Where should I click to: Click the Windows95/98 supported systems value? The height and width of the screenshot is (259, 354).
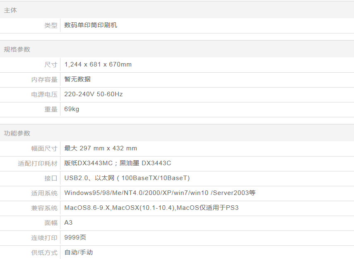point(160,193)
